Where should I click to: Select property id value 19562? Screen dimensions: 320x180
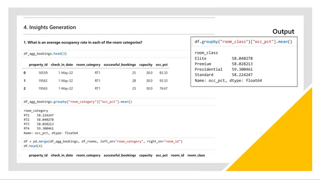pyautogui.click(x=43, y=81)
